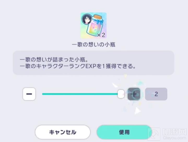Image resolution: width=188 pixels, height=142 pixels.
Task: Select the quantity field showing 2
Action: pyautogui.click(x=156, y=94)
